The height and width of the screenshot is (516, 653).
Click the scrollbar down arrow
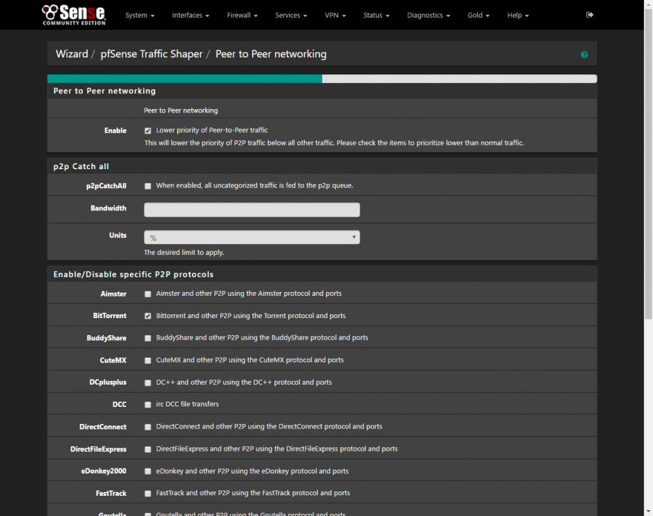[x=648, y=511]
